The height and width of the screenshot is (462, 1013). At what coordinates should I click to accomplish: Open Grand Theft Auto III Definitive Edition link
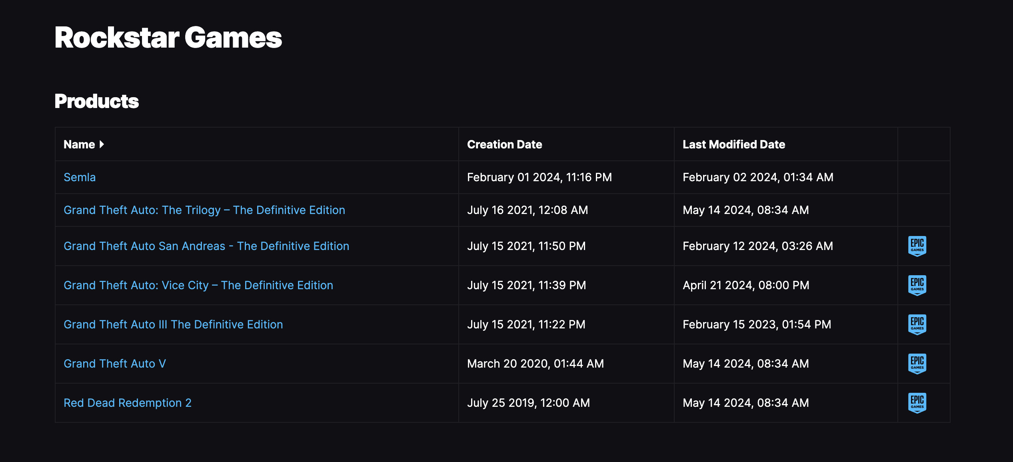coord(173,324)
